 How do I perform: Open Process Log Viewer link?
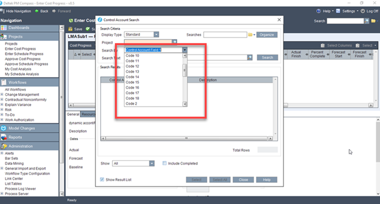[x=20, y=189]
